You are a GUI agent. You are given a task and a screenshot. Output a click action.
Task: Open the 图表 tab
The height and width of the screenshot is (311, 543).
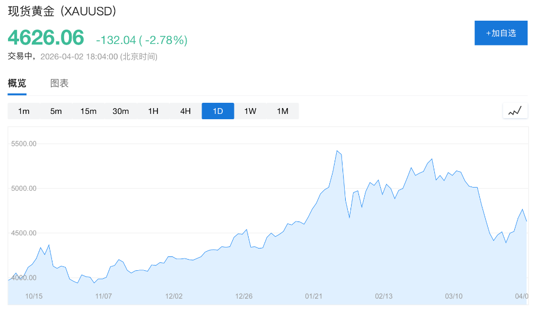pos(59,83)
